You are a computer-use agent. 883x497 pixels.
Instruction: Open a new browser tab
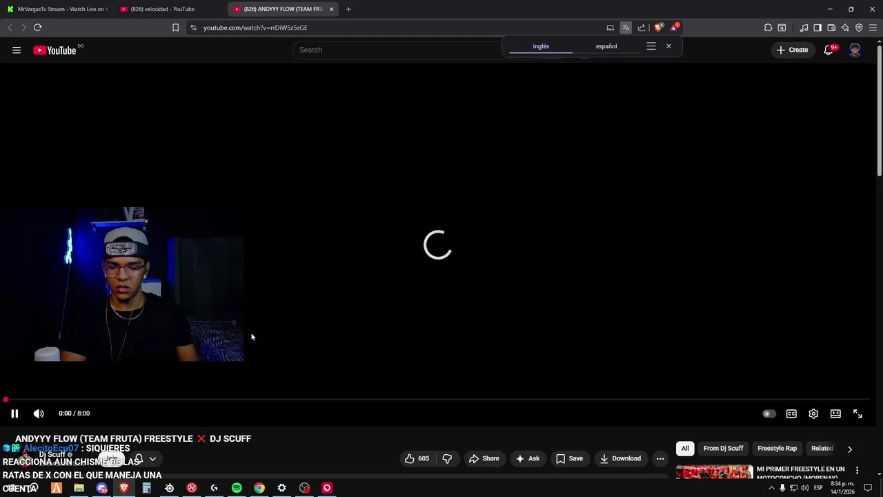pos(348,9)
